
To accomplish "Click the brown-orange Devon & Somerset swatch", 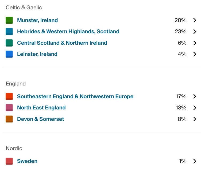I will pos(9,119).
